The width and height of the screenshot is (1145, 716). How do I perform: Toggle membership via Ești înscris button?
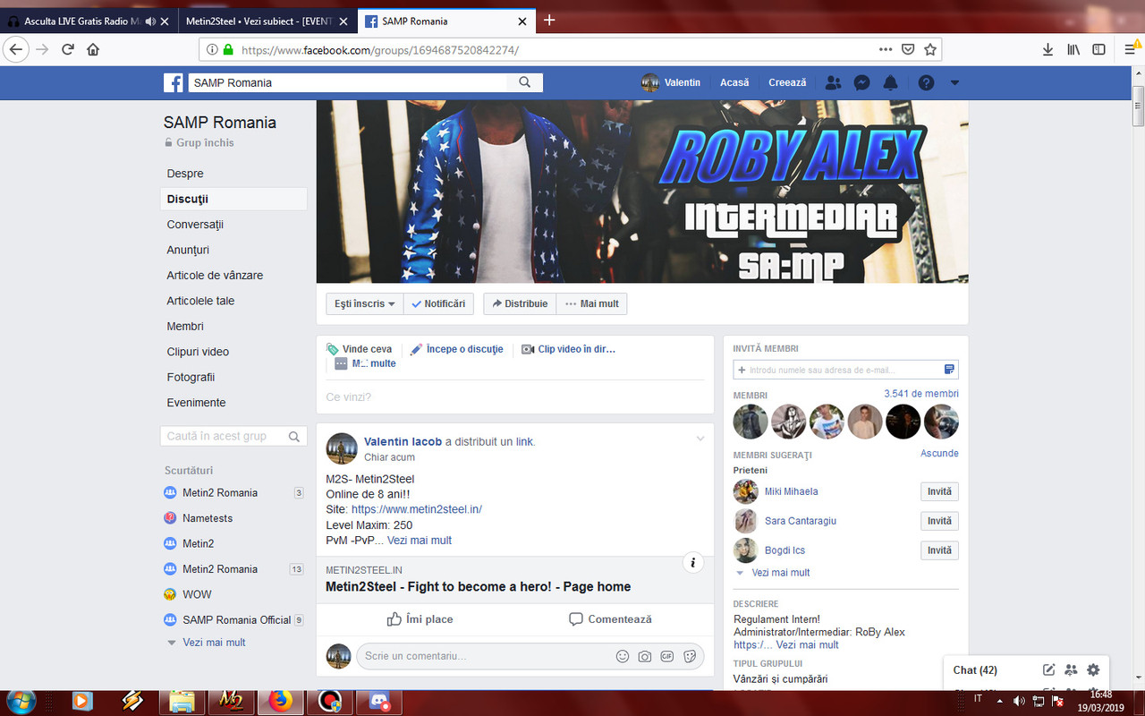[x=363, y=303]
